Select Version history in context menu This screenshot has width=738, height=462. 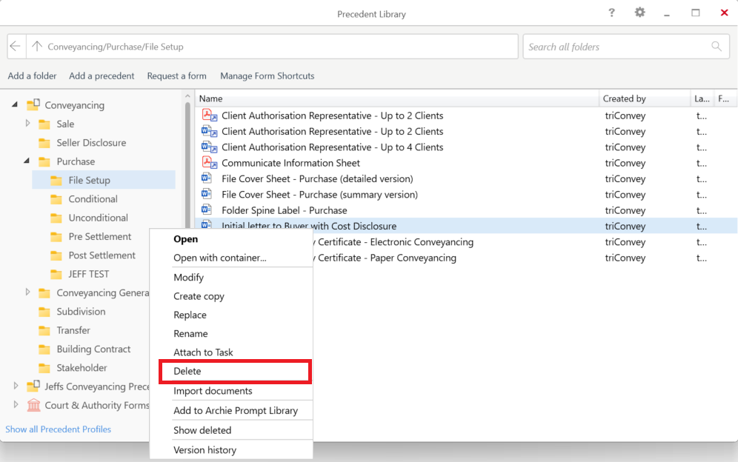(205, 450)
